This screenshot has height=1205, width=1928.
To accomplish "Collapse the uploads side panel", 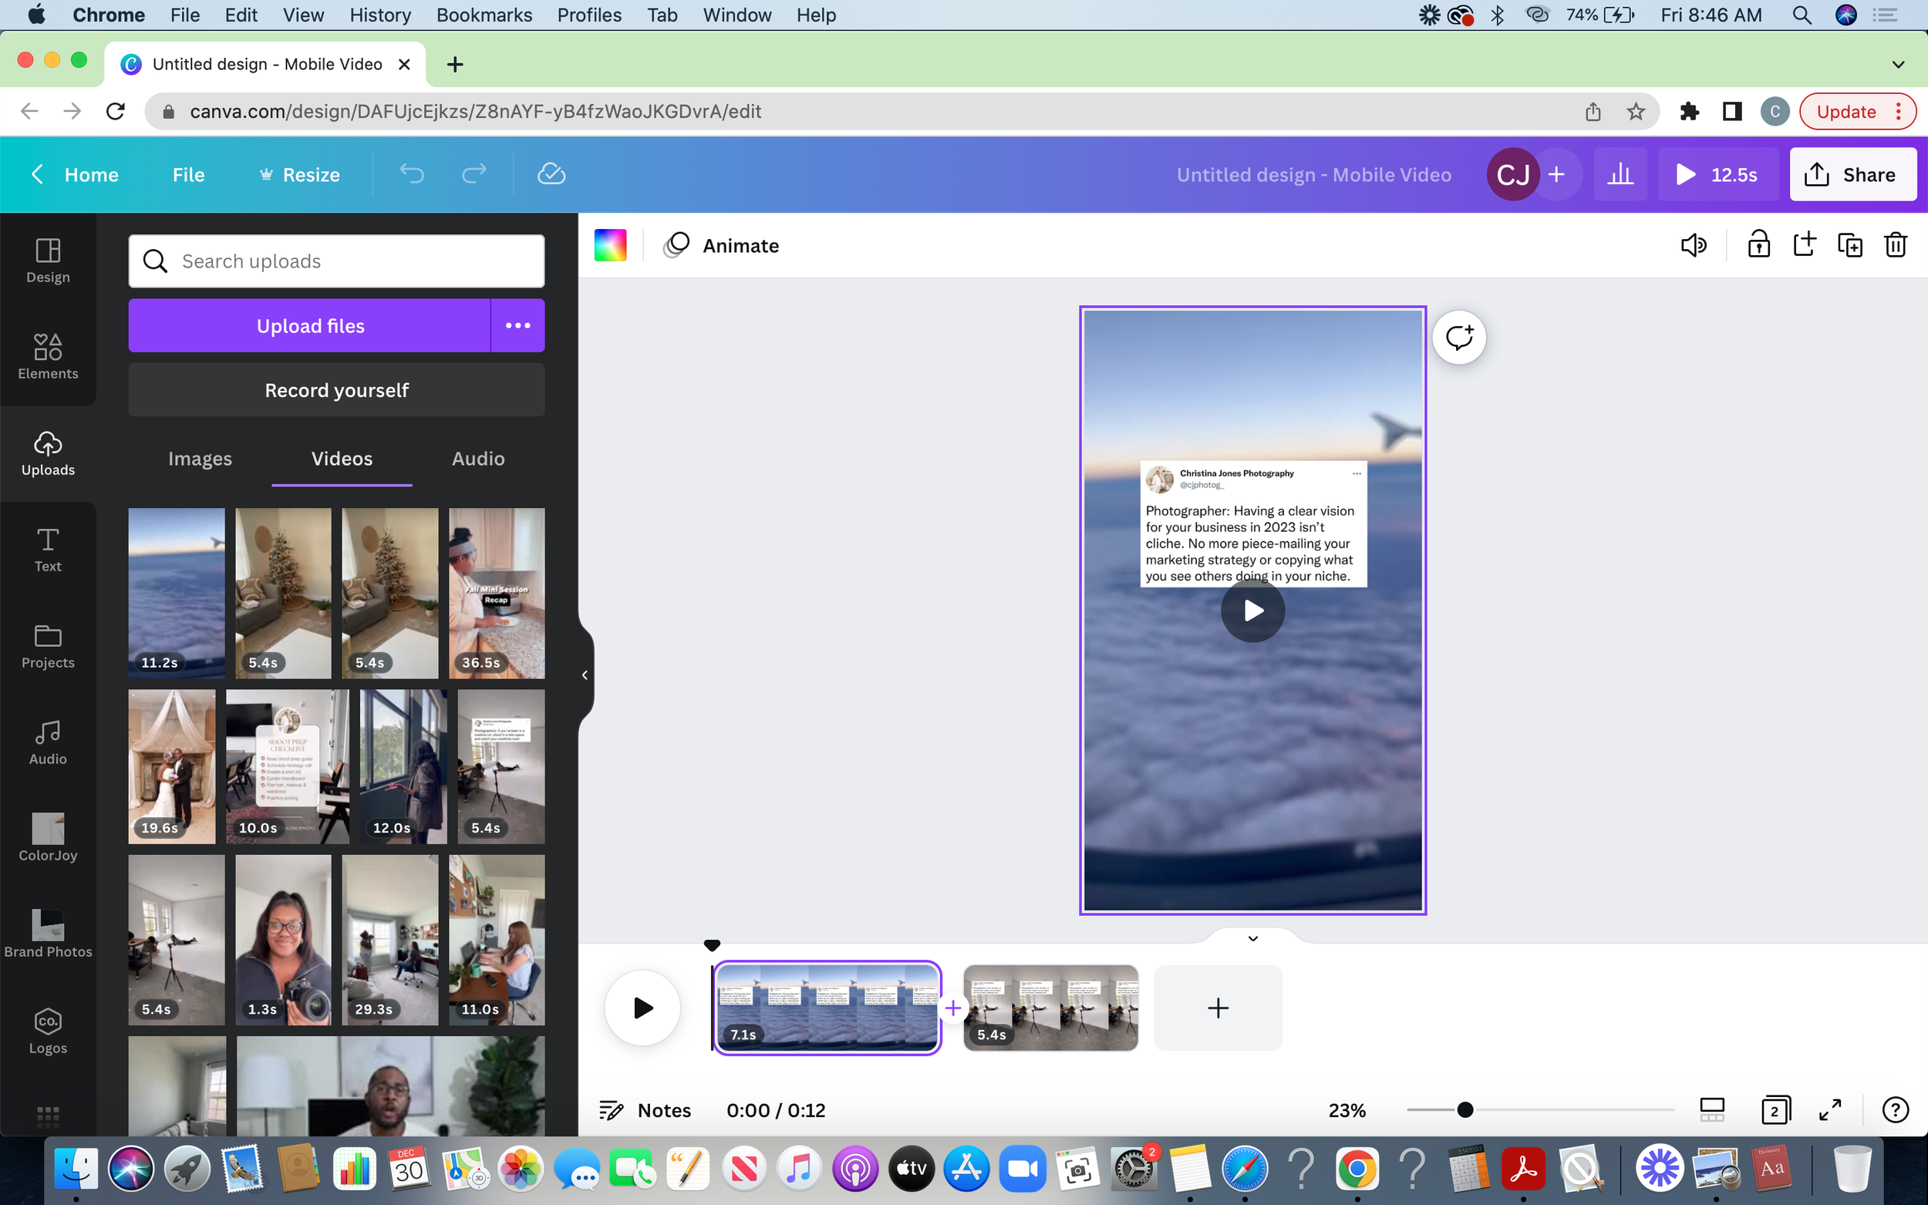I will (585, 675).
